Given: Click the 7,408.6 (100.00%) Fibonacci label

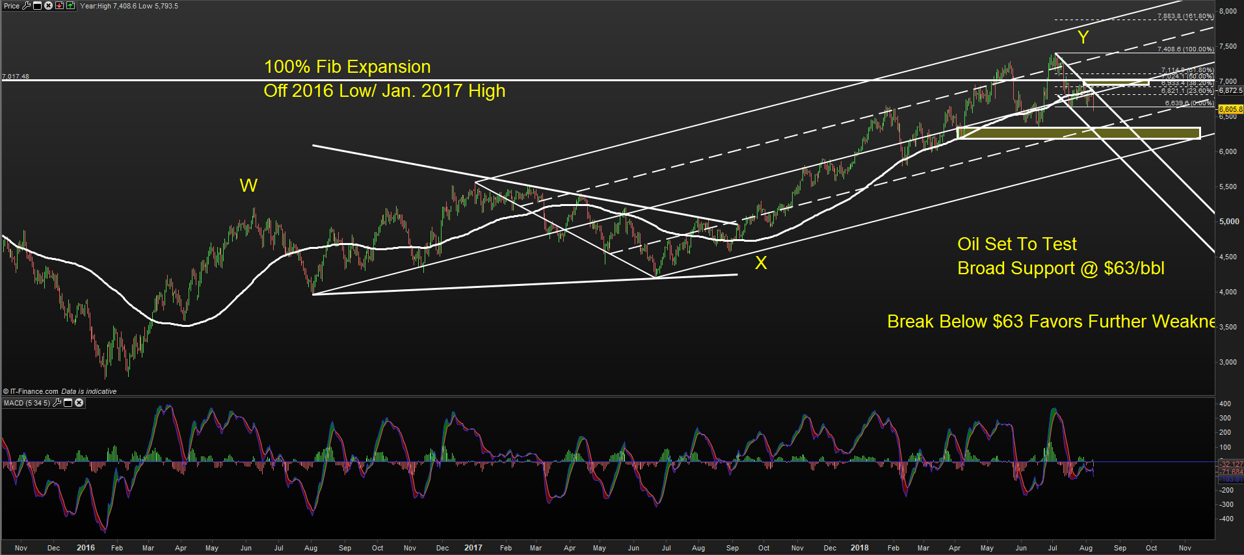Looking at the screenshot, I should tap(1185, 49).
